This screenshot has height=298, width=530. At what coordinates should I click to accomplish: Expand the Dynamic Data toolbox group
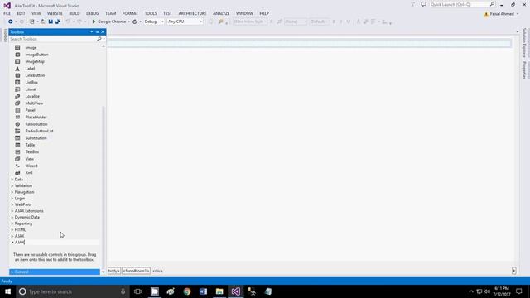tap(12, 217)
